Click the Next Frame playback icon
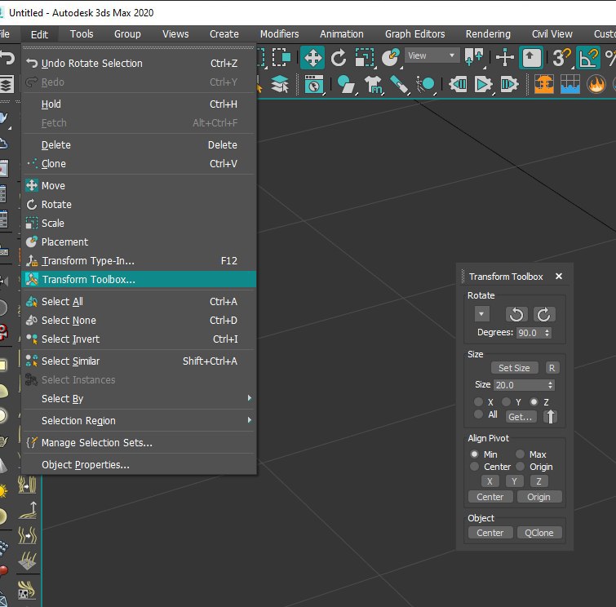The image size is (616, 607). click(509, 84)
